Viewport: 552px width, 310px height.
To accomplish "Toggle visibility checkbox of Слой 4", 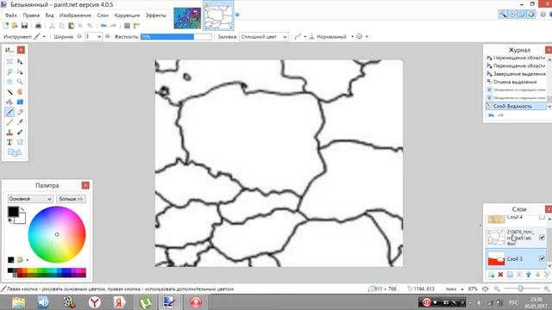I will coord(543,217).
